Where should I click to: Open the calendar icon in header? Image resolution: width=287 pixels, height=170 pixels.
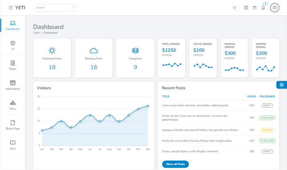255,8
